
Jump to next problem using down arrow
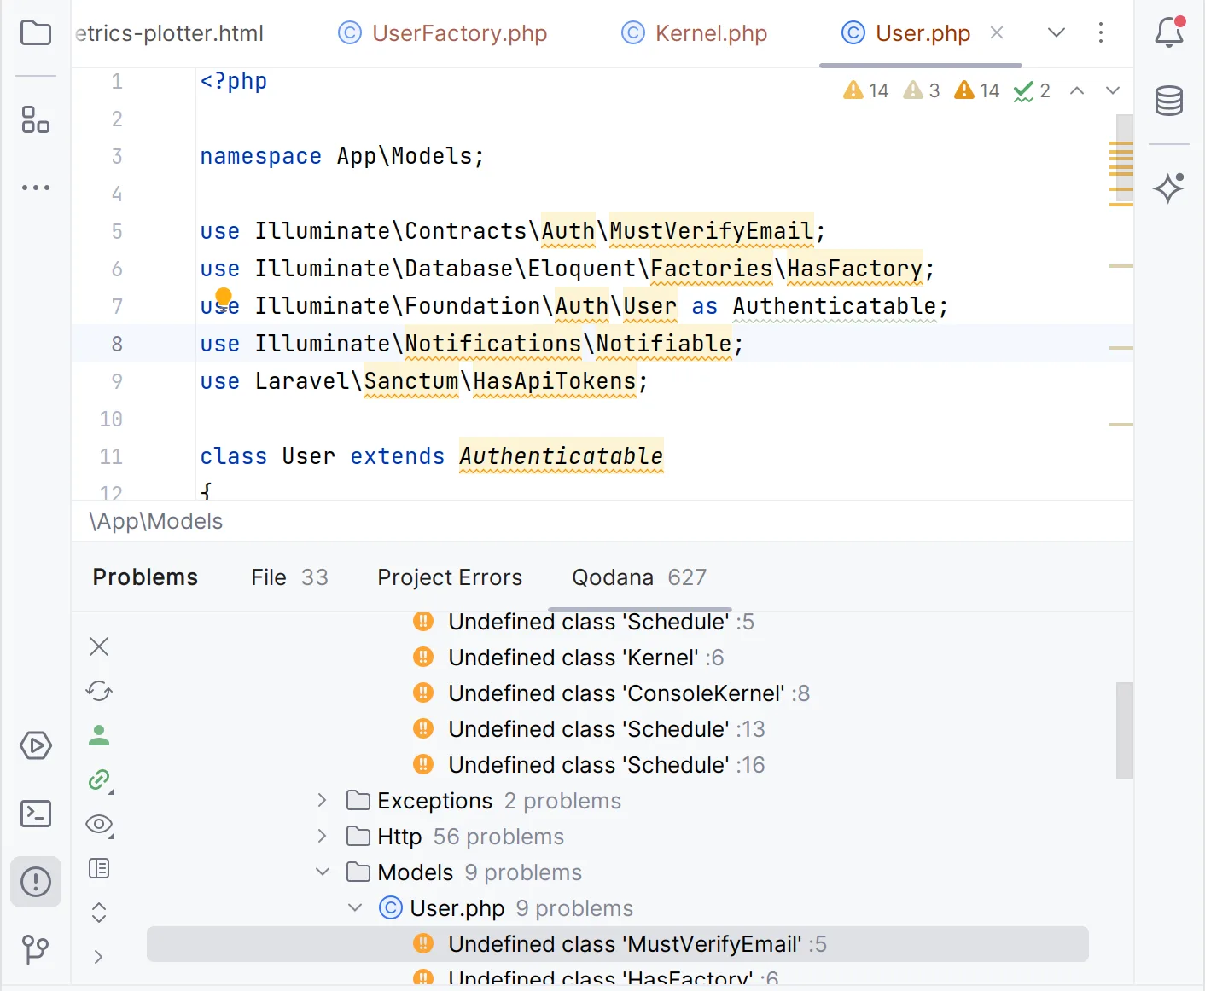click(x=1112, y=90)
